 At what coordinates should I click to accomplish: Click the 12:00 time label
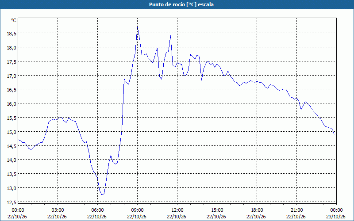(177, 210)
